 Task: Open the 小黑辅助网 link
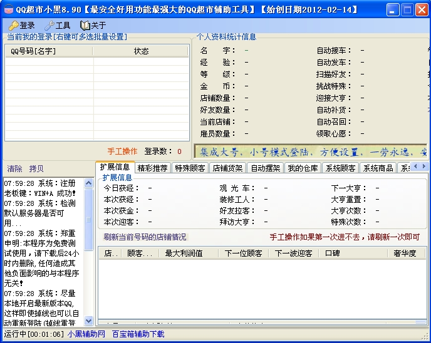[86, 334]
